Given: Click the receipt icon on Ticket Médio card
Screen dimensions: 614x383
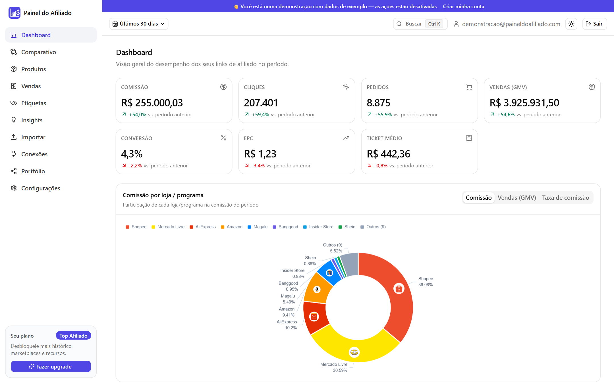Looking at the screenshot, I should (469, 138).
